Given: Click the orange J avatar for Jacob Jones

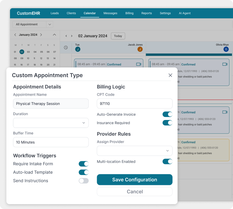Looking at the screenshot, I should (x=140, y=49).
